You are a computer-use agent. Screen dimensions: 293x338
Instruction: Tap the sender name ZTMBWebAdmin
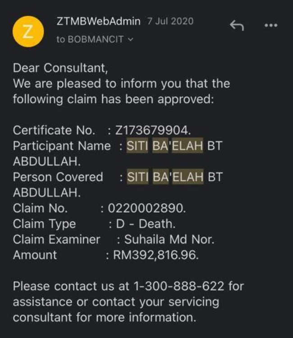coord(99,21)
